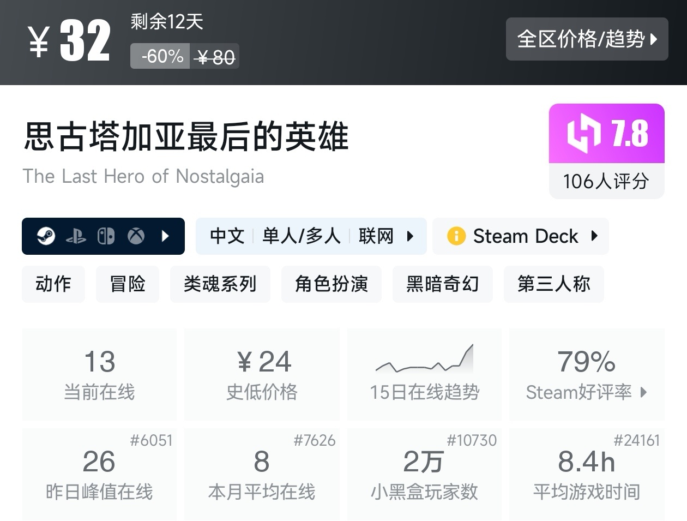Open the 角色扮演 tag

point(332,284)
